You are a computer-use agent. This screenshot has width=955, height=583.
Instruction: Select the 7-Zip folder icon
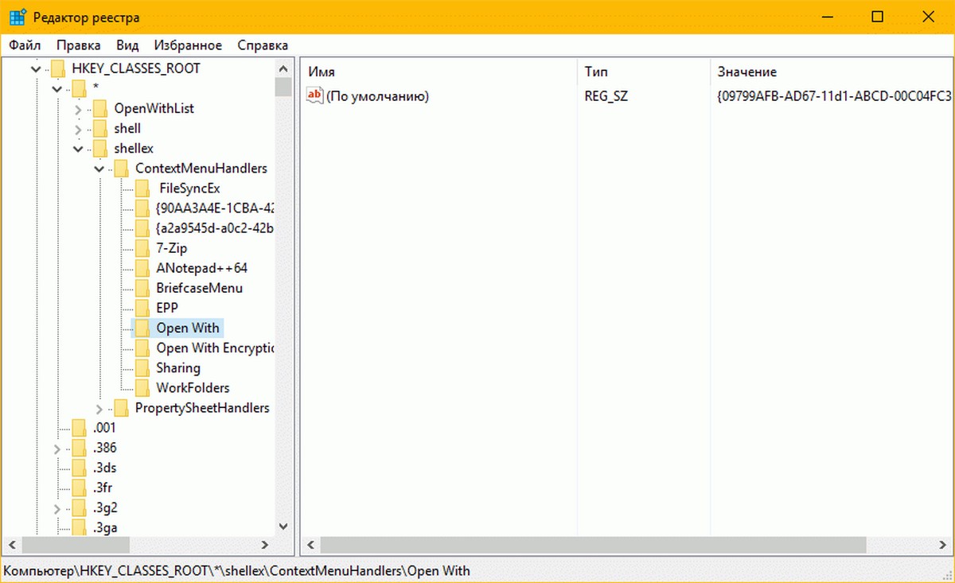(142, 248)
